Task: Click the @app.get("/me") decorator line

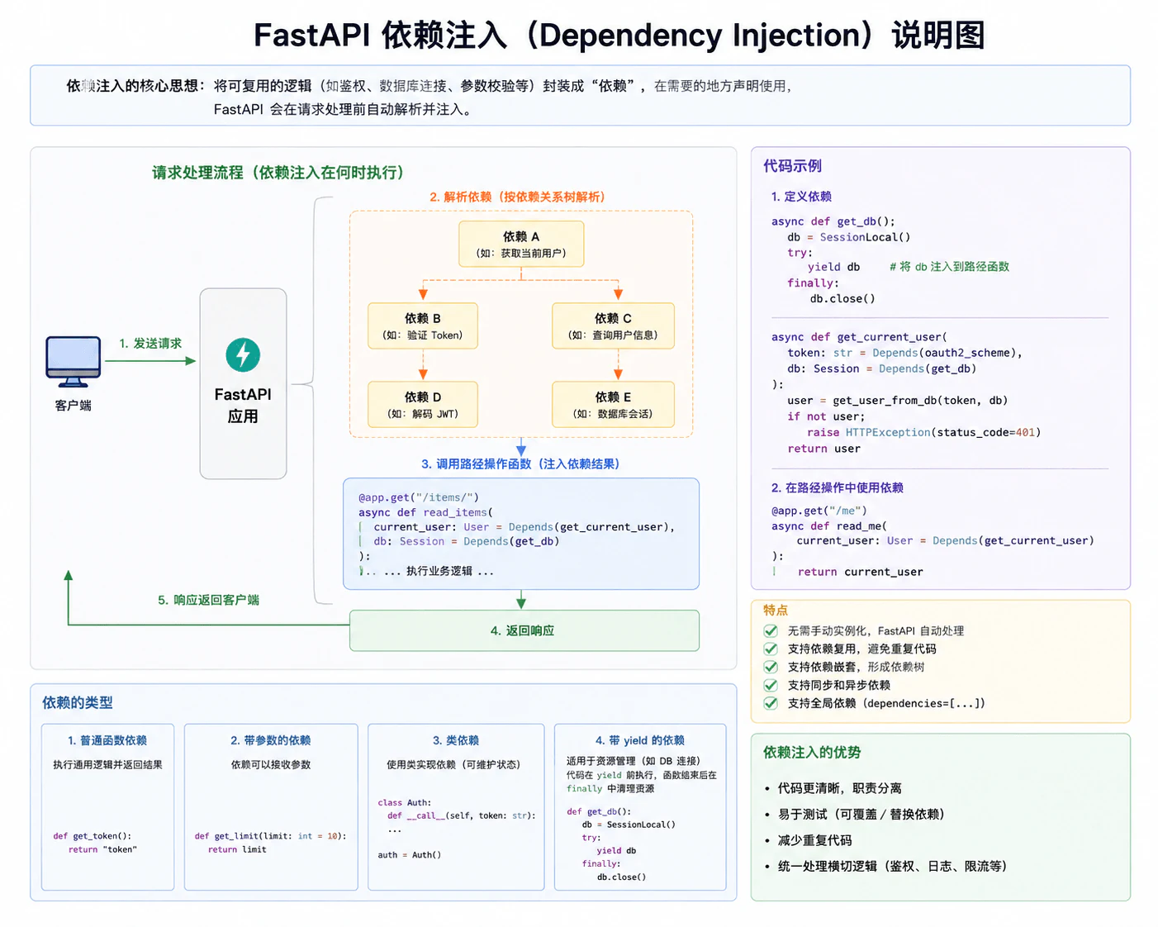Action: 819,511
